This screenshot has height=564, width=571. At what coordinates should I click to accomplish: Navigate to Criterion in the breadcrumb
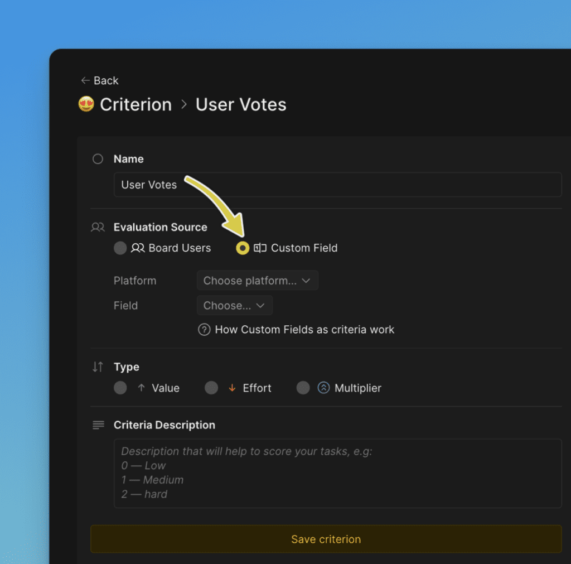click(x=136, y=104)
